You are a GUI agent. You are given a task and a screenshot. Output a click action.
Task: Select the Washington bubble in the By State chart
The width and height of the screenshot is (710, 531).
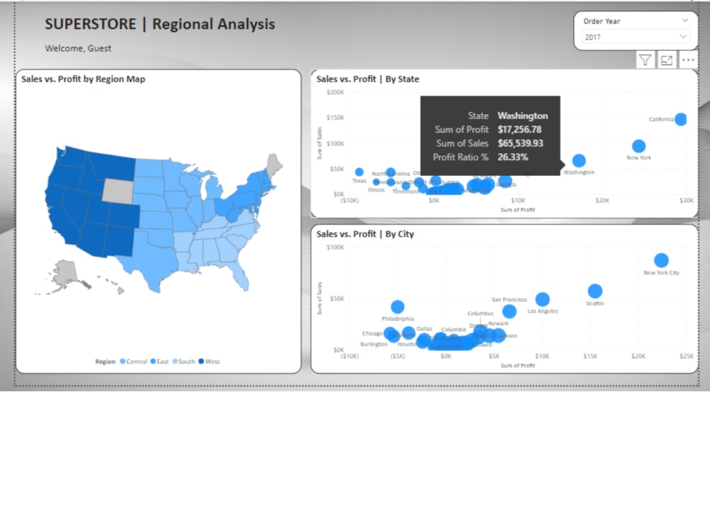(x=579, y=161)
